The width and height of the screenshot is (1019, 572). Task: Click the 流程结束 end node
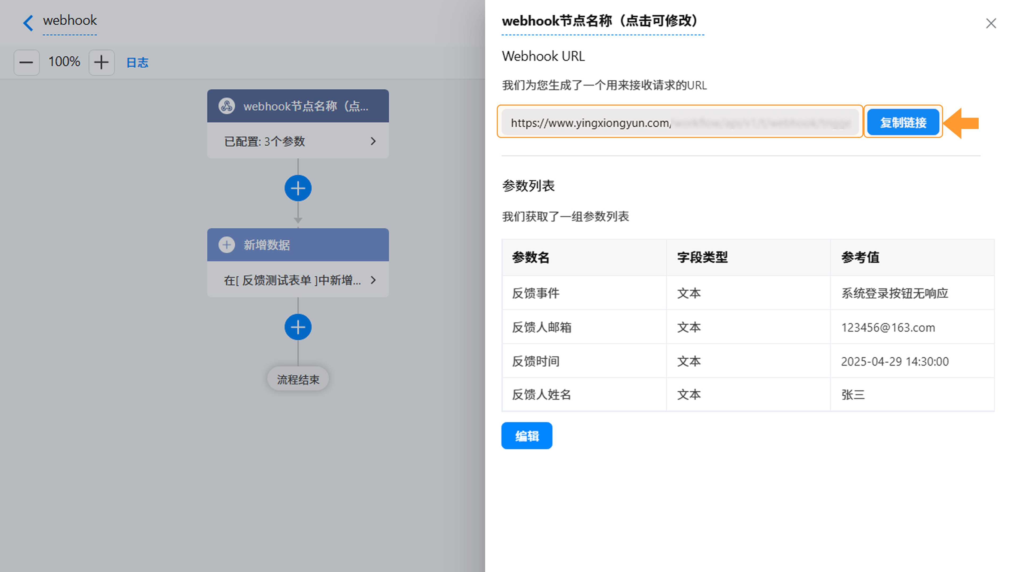(x=298, y=379)
